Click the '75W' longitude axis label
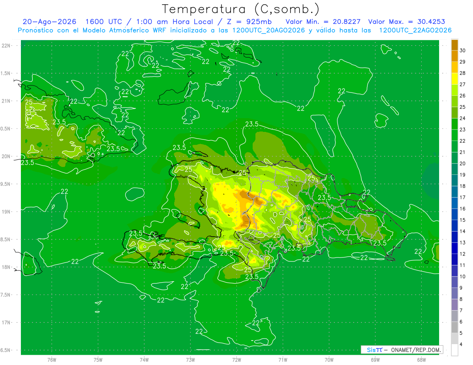 (x=98, y=359)
